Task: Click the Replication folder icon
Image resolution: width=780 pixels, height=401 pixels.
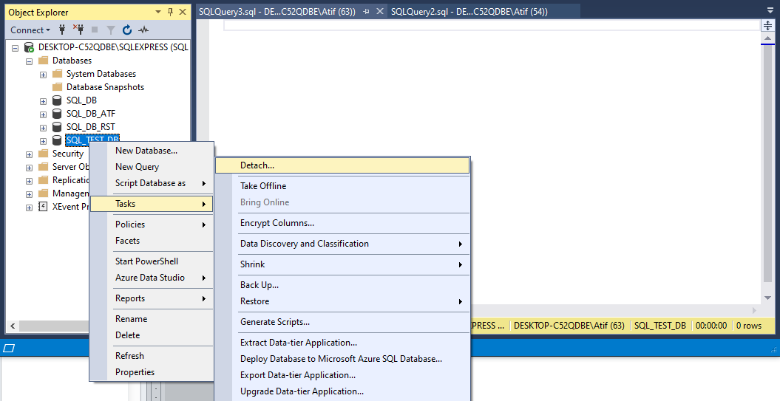Action: point(44,180)
